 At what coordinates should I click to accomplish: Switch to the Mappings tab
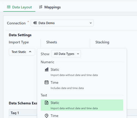50,7
